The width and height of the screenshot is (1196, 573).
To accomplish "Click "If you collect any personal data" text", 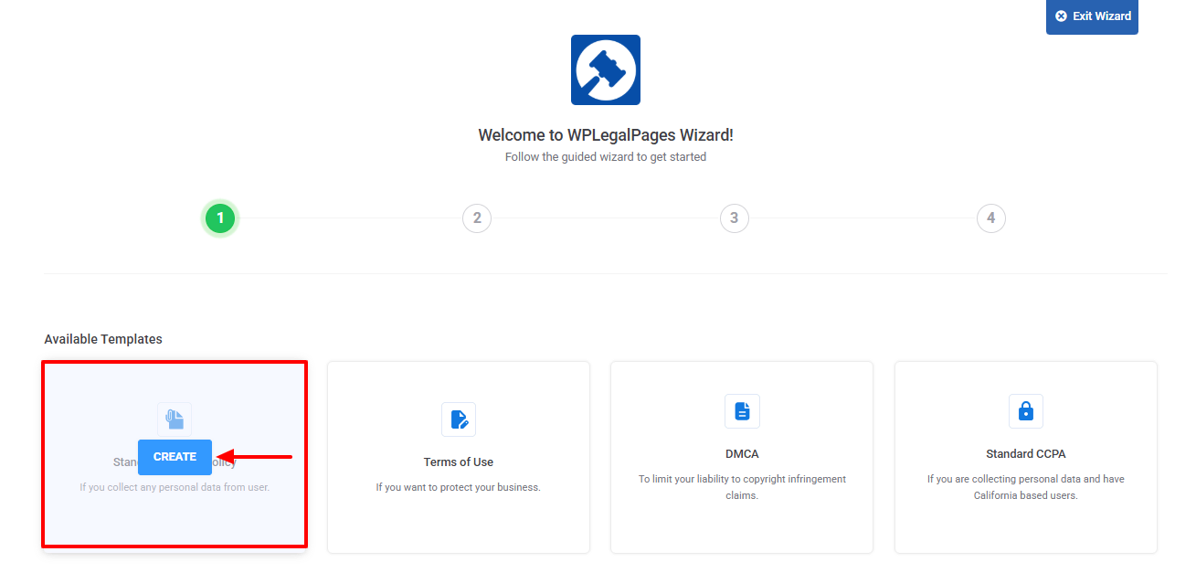I will [175, 487].
